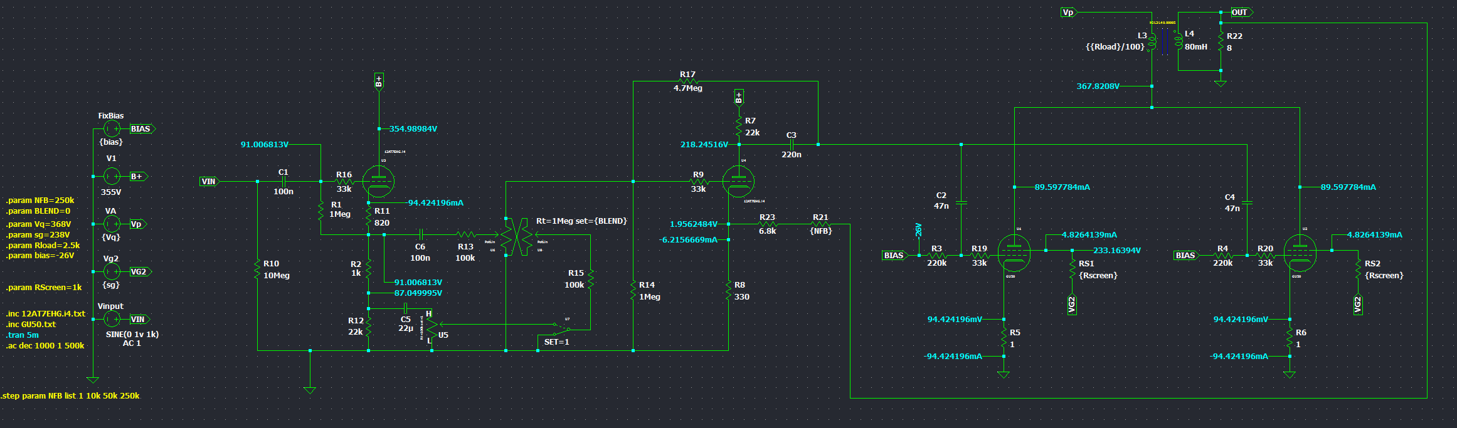1457x428 pixels.
Task: Click the R17 4.7Meg resistor
Action: tap(688, 81)
